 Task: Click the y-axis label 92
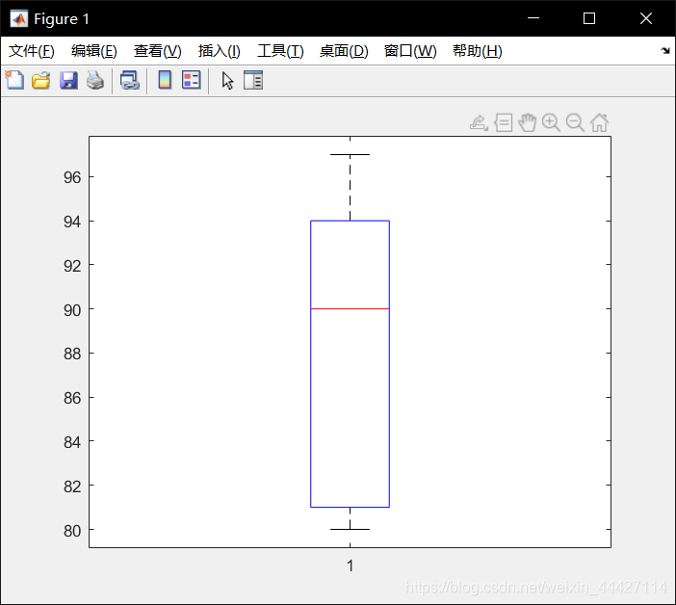[72, 266]
